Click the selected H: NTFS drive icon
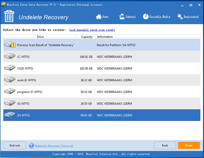 (x=10, y=115)
